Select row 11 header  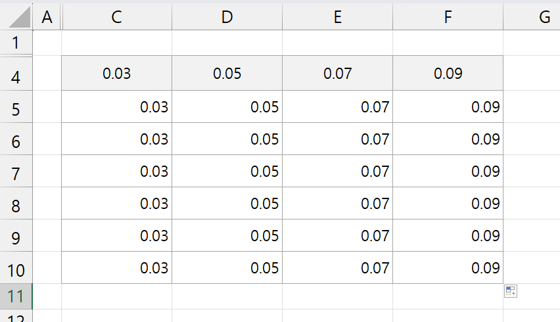[16, 296]
